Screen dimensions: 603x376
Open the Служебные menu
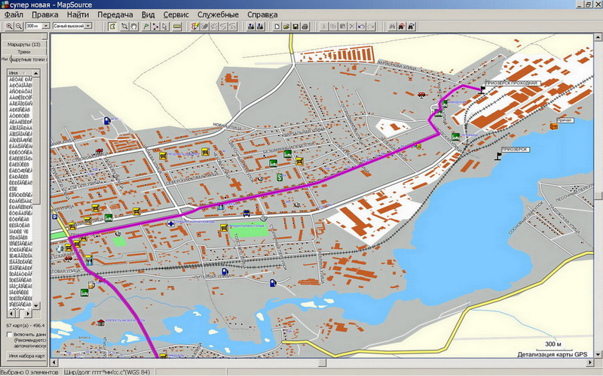218,14
